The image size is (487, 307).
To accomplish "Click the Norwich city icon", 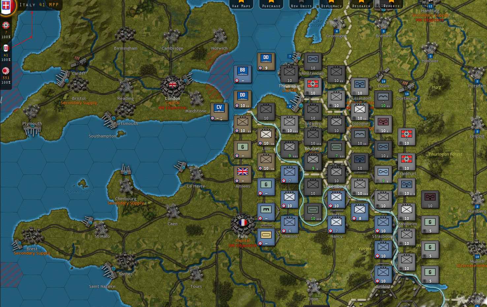I will pyautogui.click(x=219, y=36).
